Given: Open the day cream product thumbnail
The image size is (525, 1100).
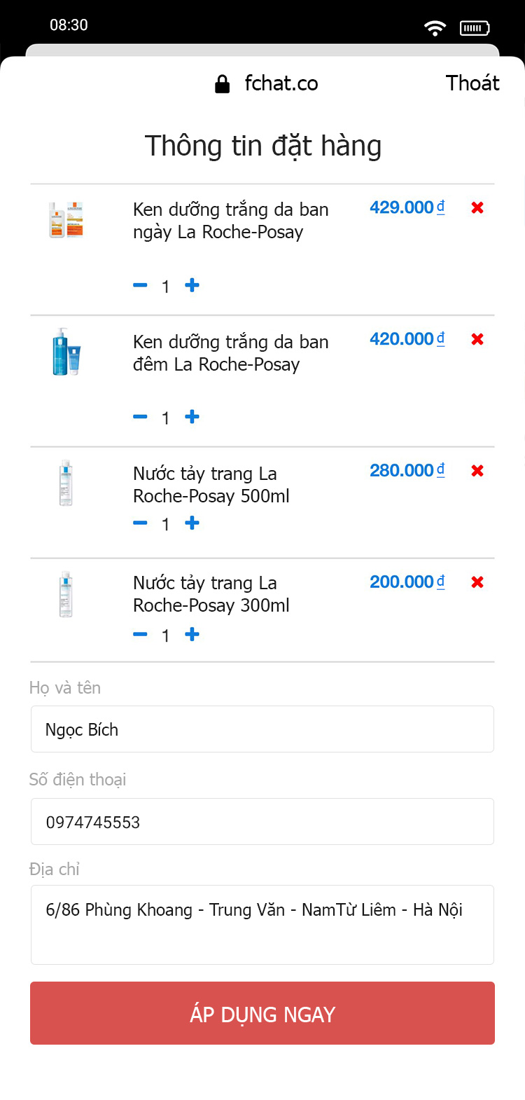Looking at the screenshot, I should point(66,220).
